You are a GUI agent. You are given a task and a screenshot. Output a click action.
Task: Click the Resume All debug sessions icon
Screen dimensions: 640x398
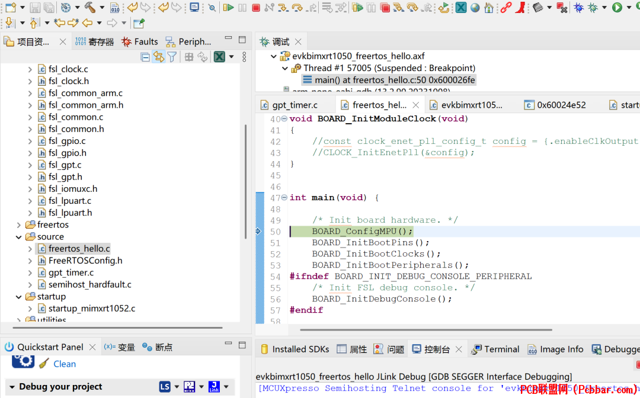point(357,7)
